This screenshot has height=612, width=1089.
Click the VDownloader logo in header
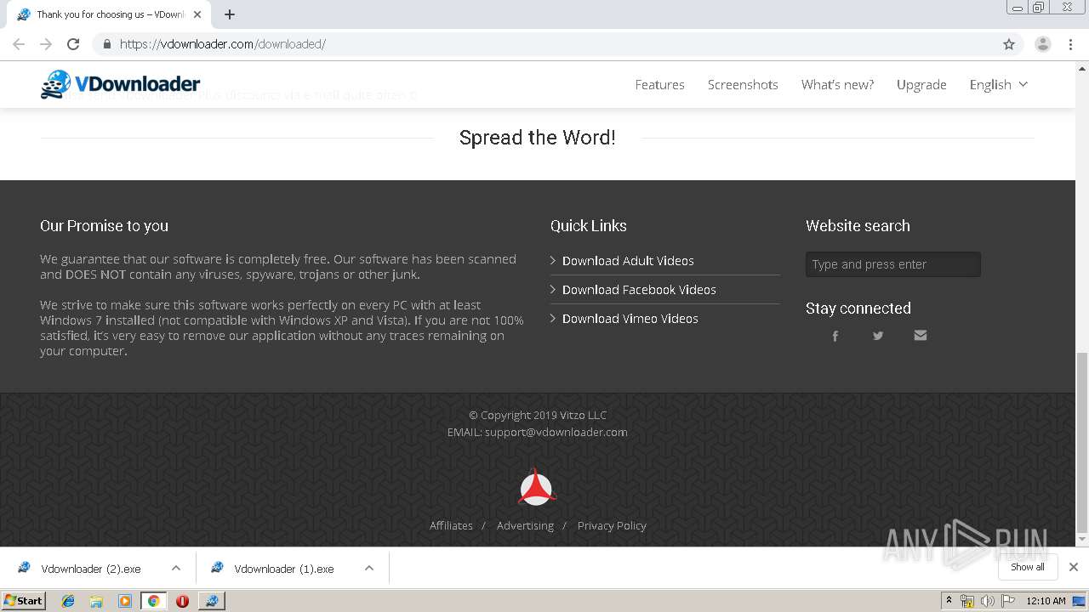click(x=120, y=84)
